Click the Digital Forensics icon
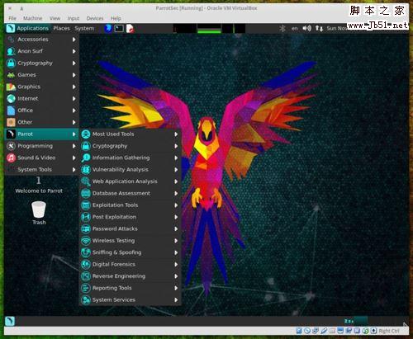 pos(86,265)
